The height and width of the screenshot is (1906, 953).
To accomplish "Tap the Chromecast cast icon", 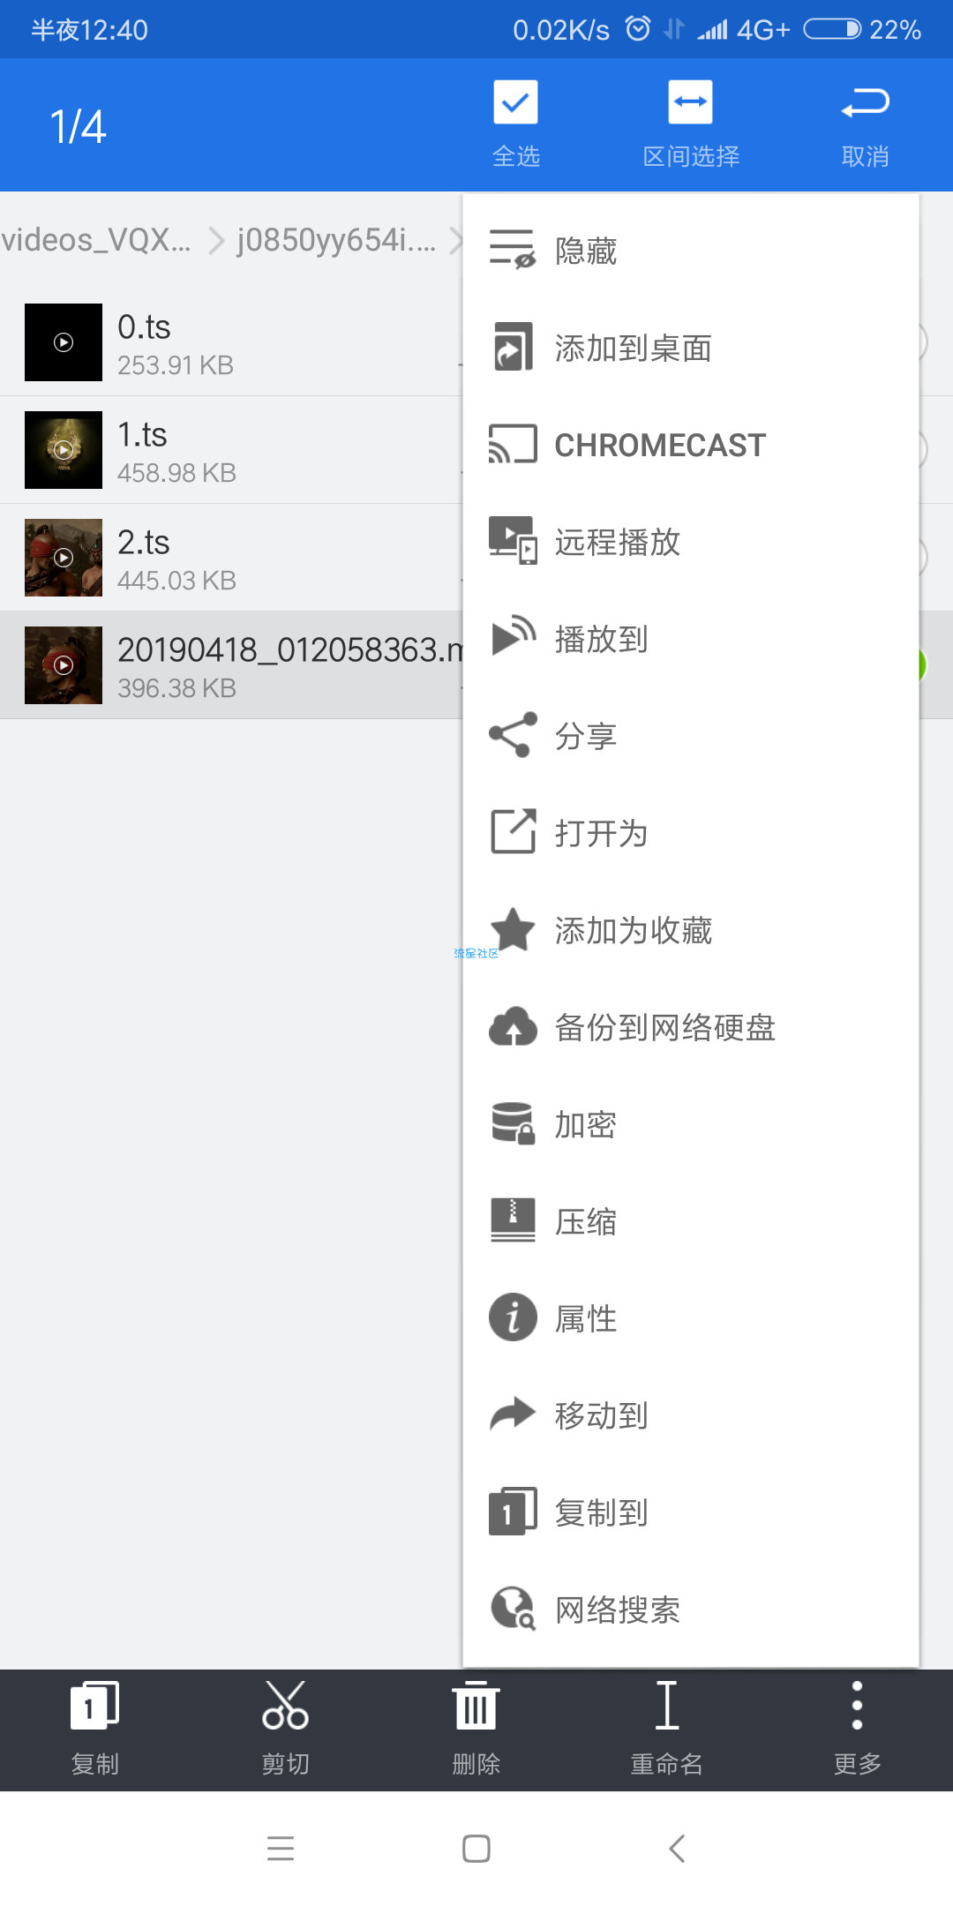I will point(513,444).
